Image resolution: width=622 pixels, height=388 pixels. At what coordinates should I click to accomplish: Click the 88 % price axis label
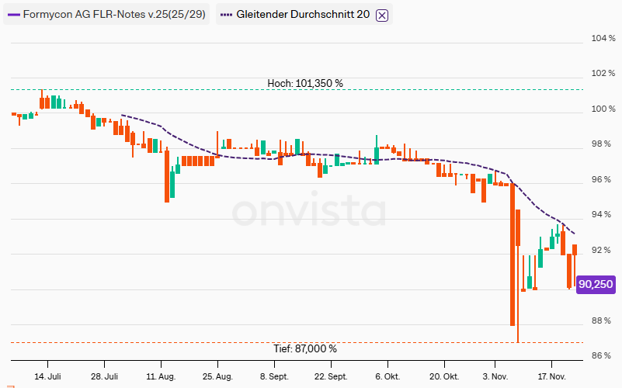(x=602, y=321)
